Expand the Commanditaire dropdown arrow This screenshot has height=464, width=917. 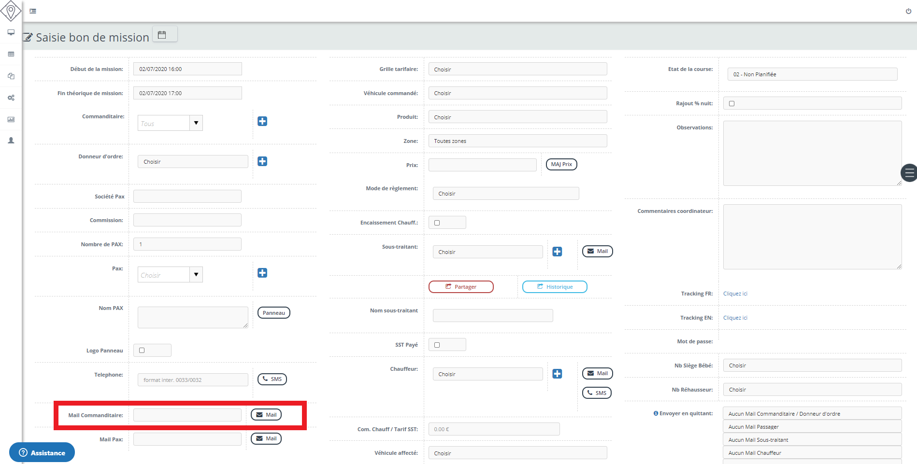(196, 123)
